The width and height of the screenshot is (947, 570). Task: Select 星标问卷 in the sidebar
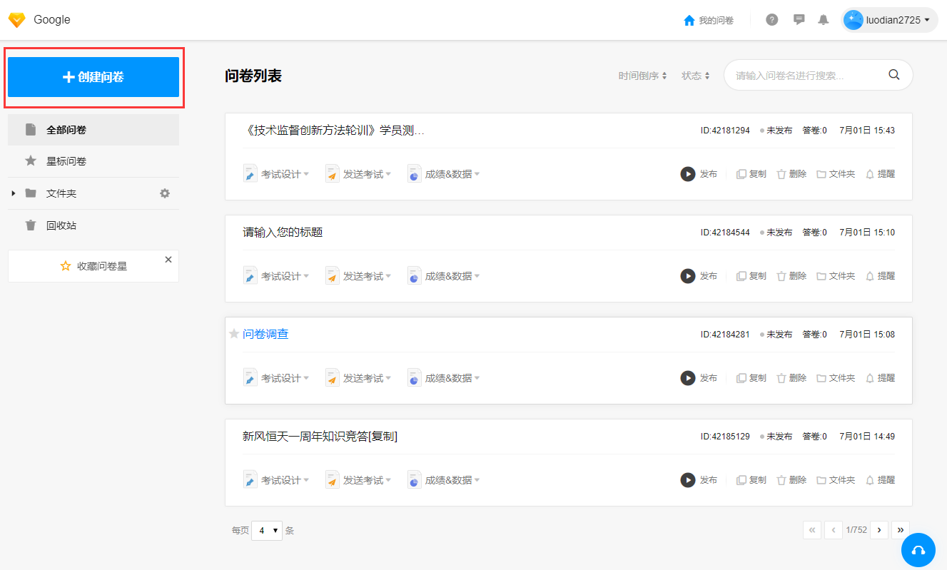tap(66, 161)
